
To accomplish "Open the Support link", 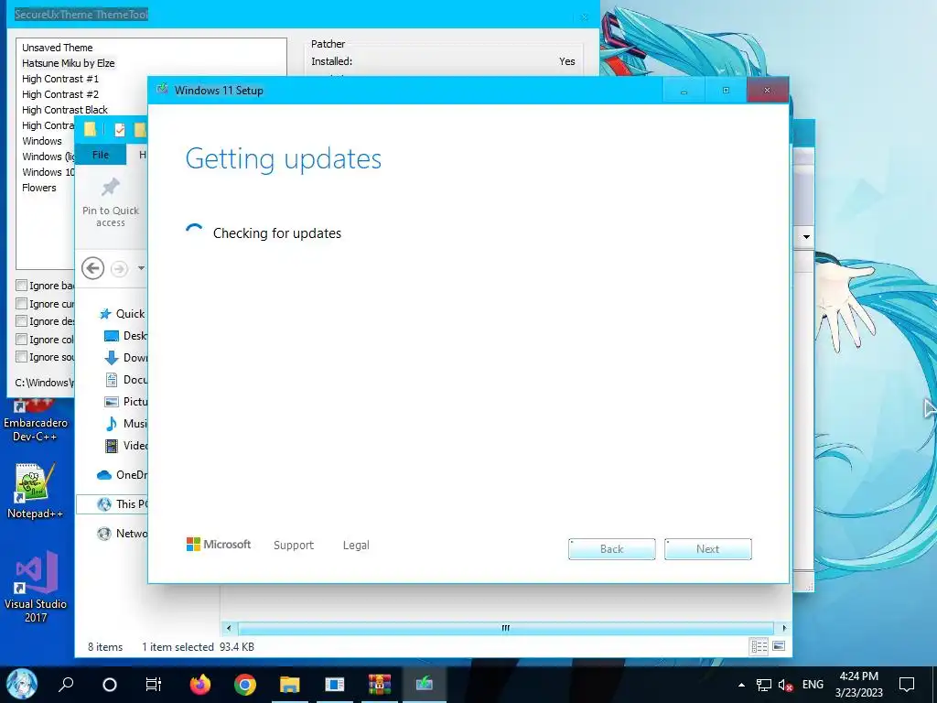I will [x=294, y=546].
